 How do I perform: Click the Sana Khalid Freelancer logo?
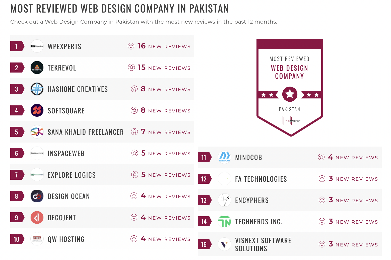[x=37, y=132]
